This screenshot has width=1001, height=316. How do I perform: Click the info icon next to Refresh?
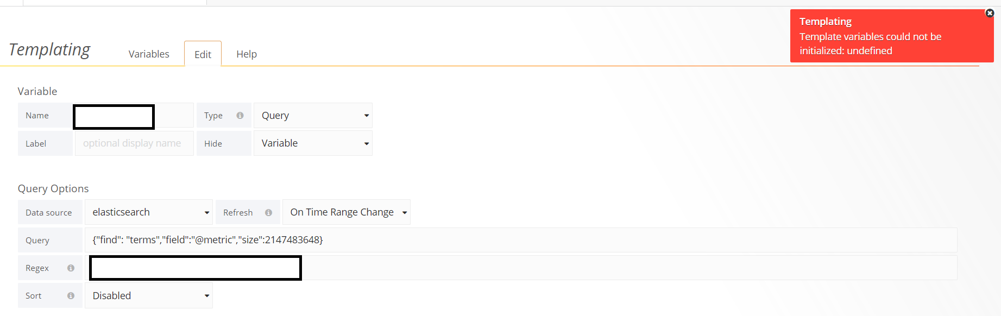(x=270, y=212)
